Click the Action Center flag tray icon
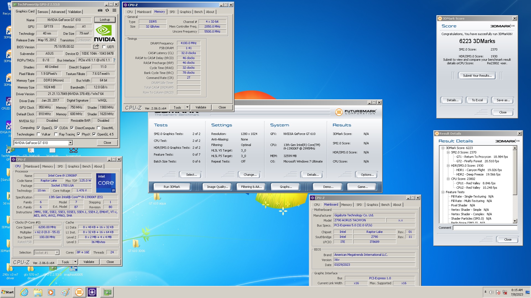 (498, 292)
